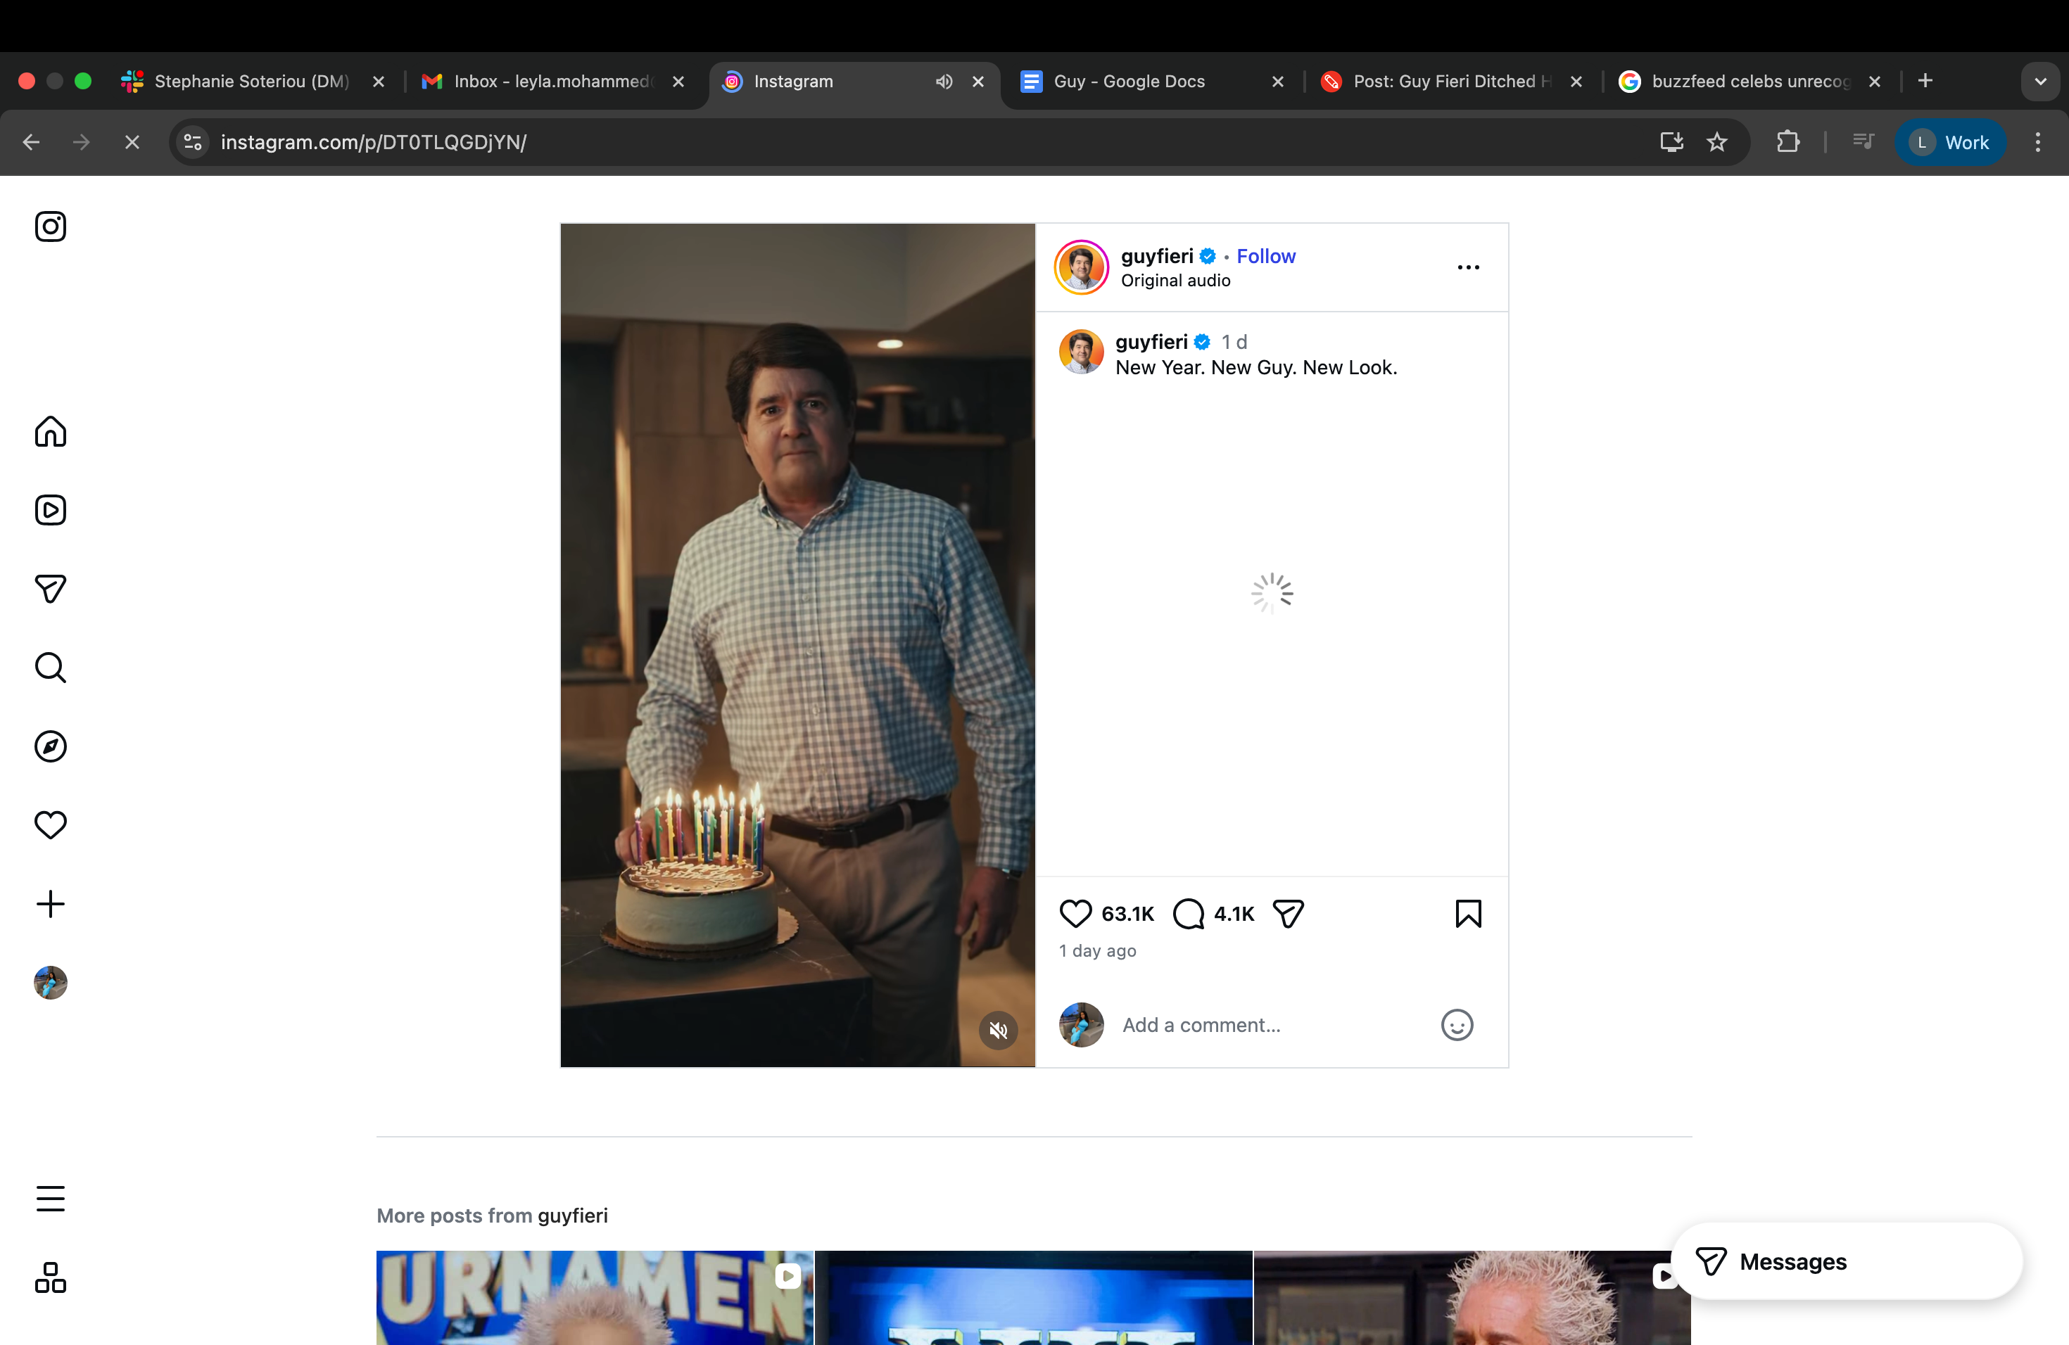This screenshot has width=2069, height=1345.
Task: Open Notifications heart in sidebar
Action: coord(51,824)
